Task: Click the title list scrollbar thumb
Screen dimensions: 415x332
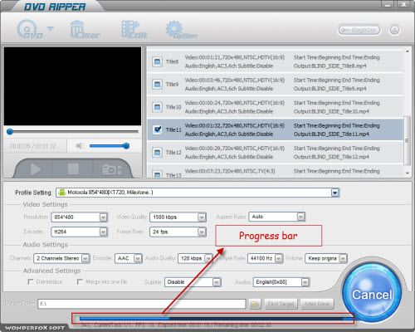Action: (407, 140)
